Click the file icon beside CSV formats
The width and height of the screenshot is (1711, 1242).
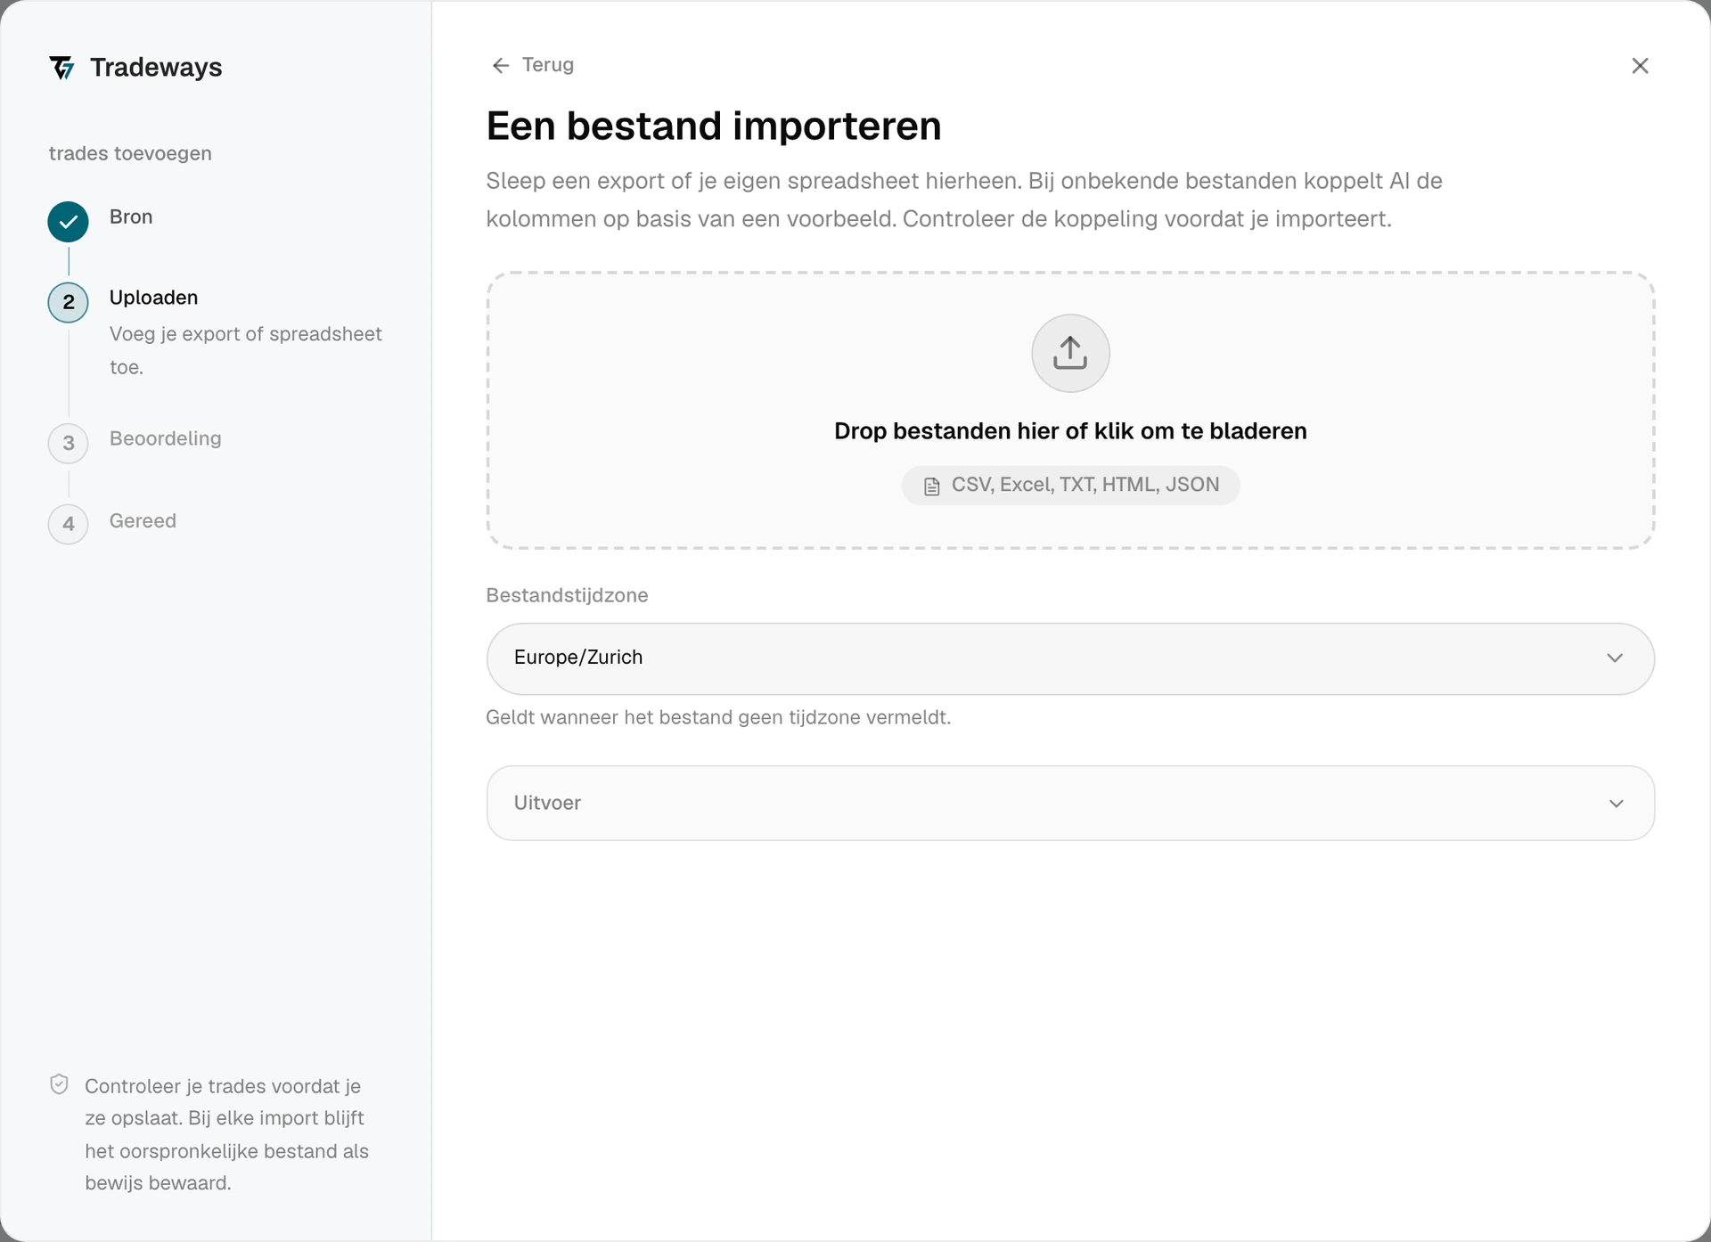931,486
